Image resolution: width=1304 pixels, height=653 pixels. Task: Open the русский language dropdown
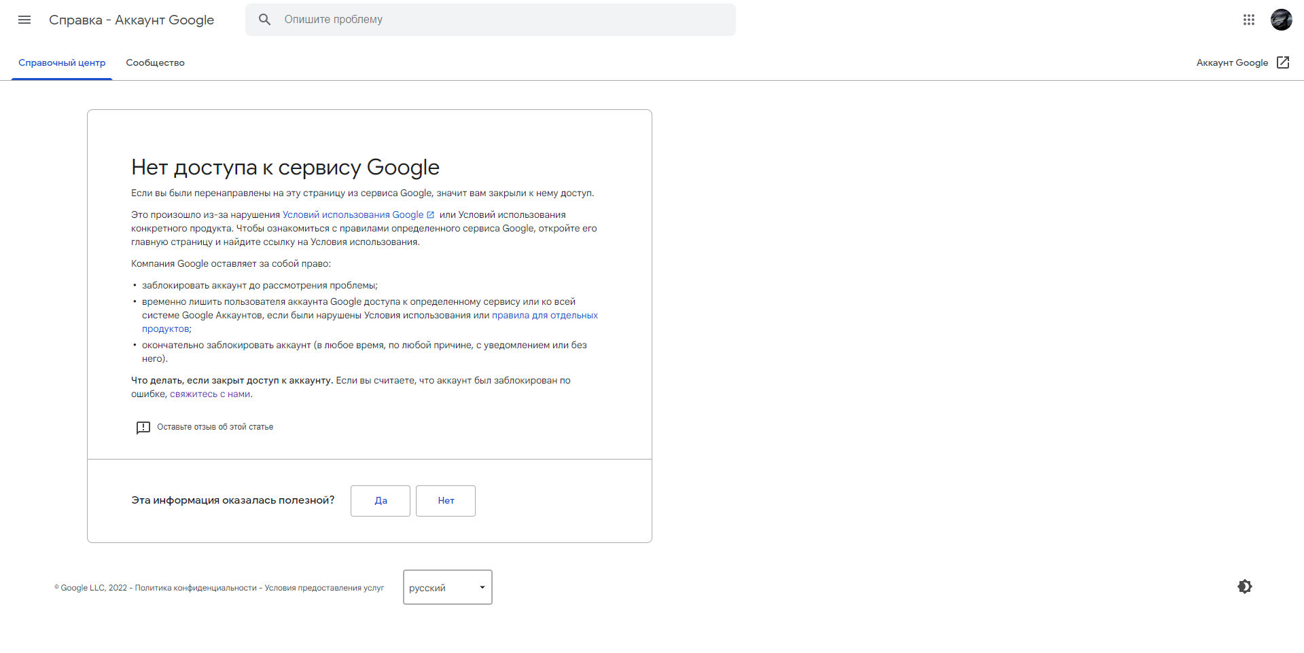click(x=448, y=587)
